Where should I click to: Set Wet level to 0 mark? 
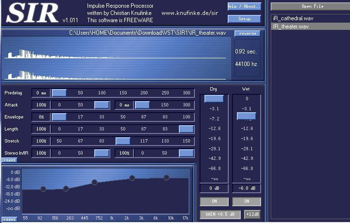[247, 98]
